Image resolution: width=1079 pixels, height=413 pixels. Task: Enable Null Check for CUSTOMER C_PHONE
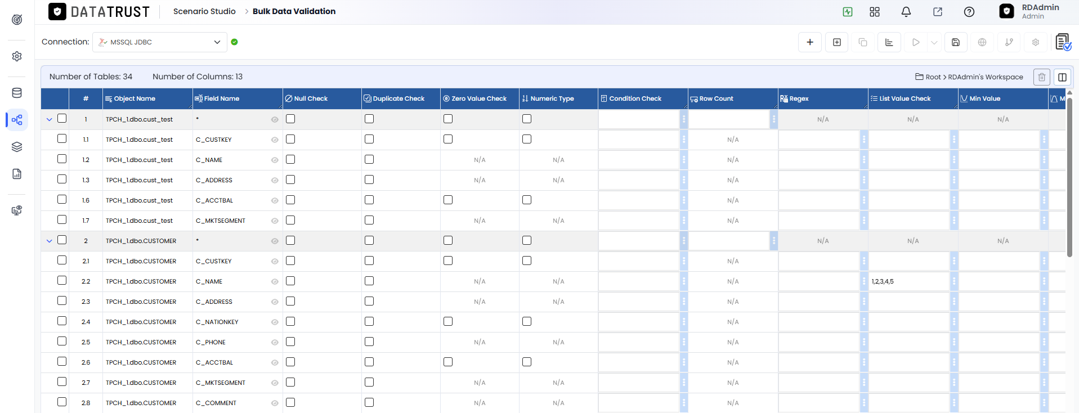pyautogui.click(x=290, y=342)
